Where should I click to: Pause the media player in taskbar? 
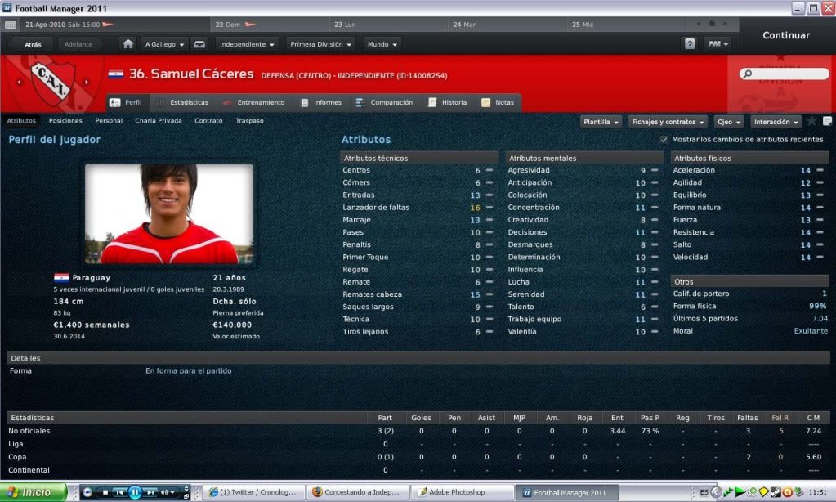point(135,492)
